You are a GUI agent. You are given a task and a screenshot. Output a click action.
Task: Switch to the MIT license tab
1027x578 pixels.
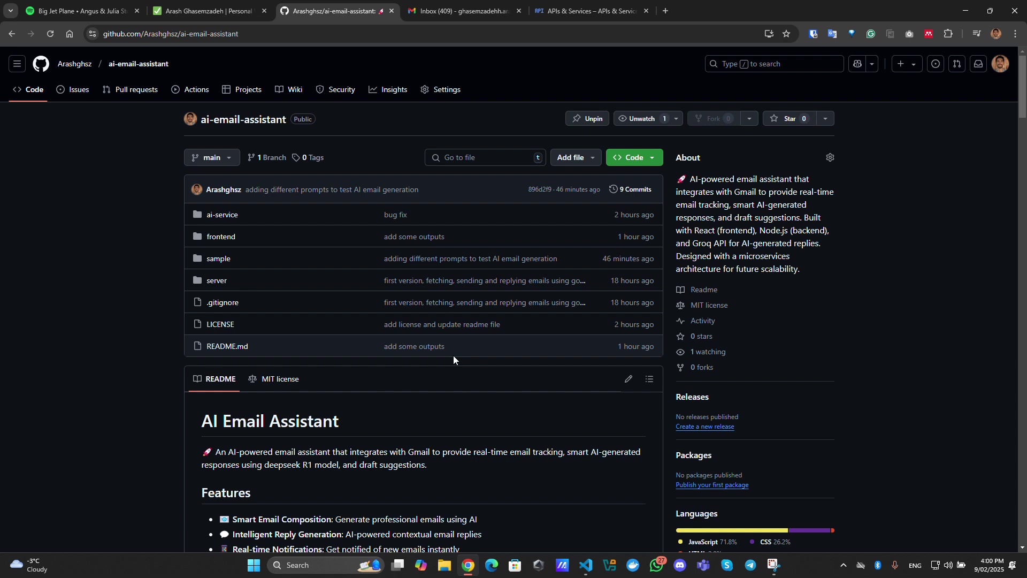click(274, 379)
